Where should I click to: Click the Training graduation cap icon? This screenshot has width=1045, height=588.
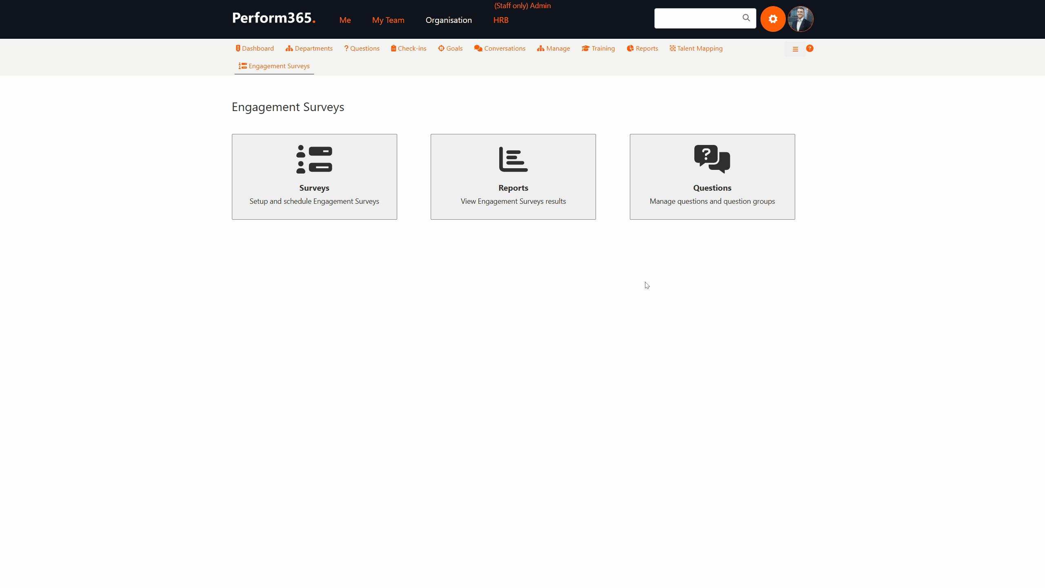coord(586,49)
